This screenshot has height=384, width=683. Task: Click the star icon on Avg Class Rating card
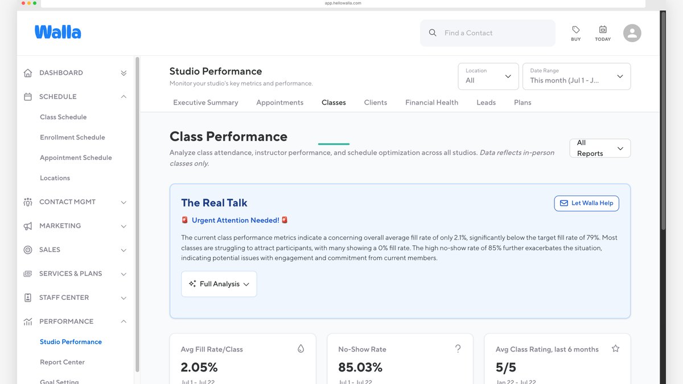(615, 349)
